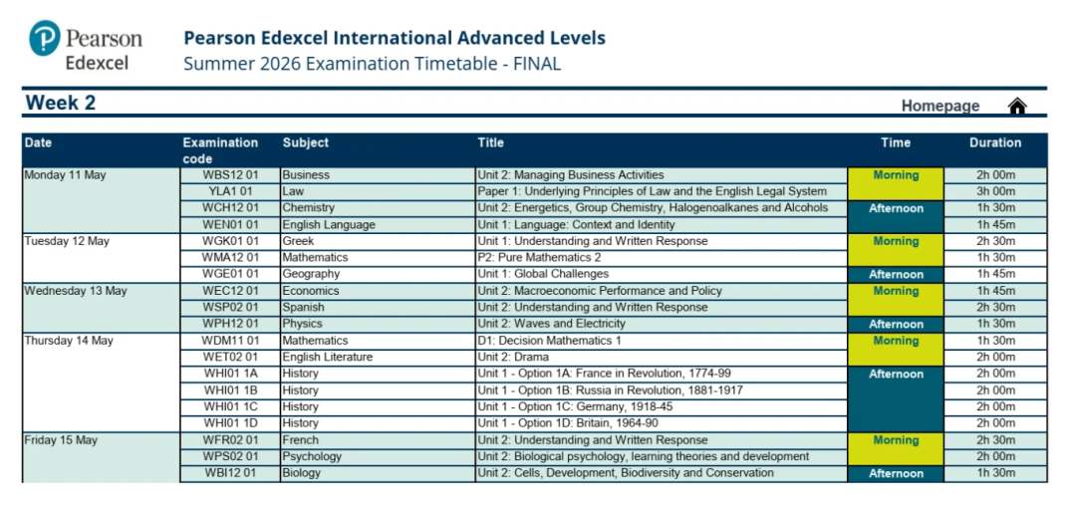
Task: Select the Psychology subject cell
Action: 312,456
